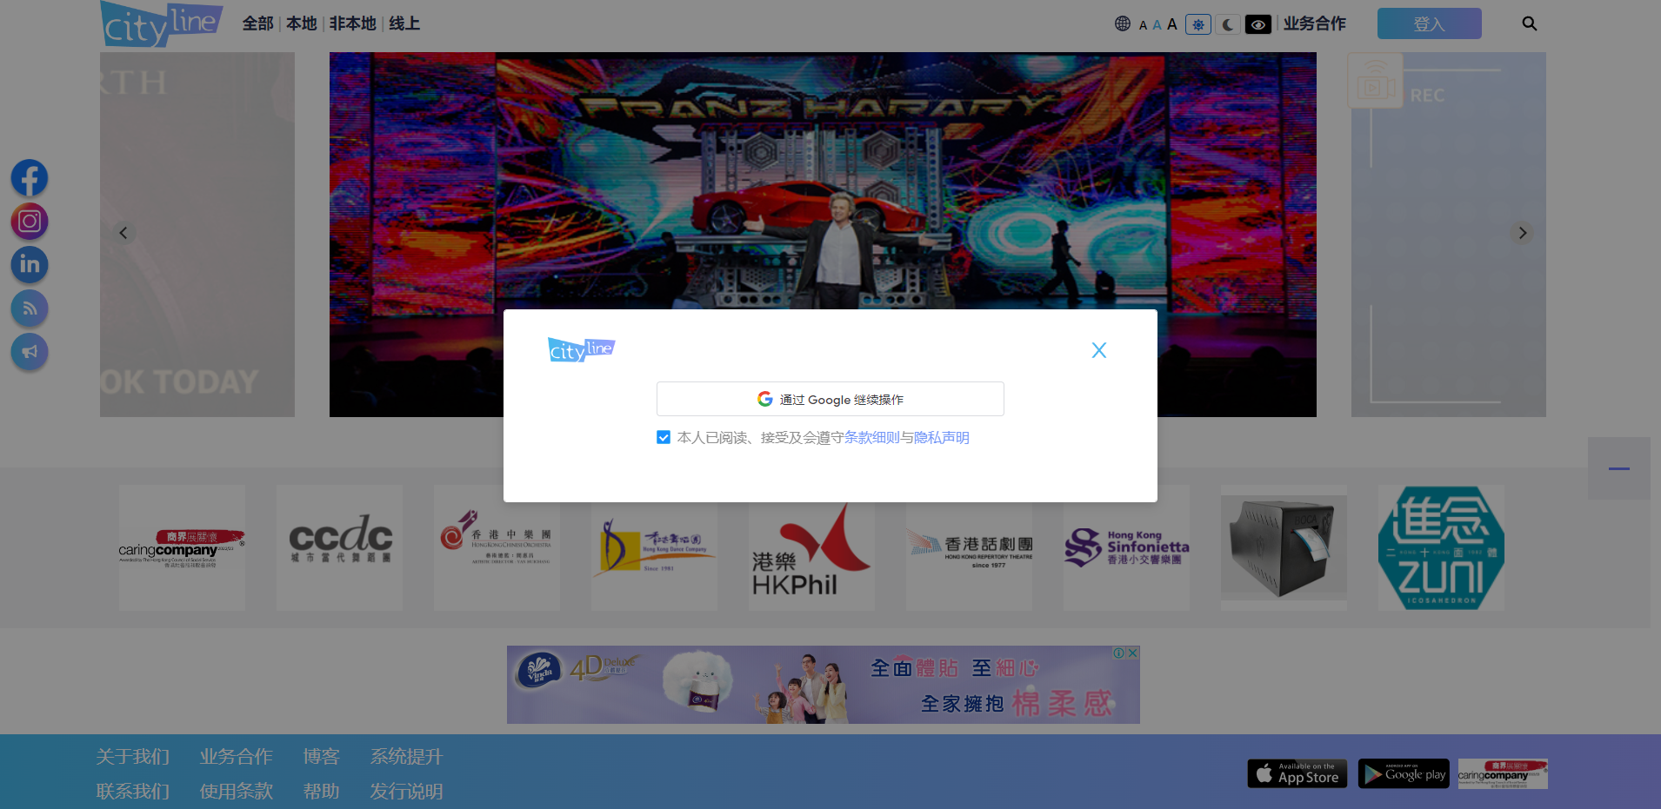Switch to light mode with the sun button

1197,24
